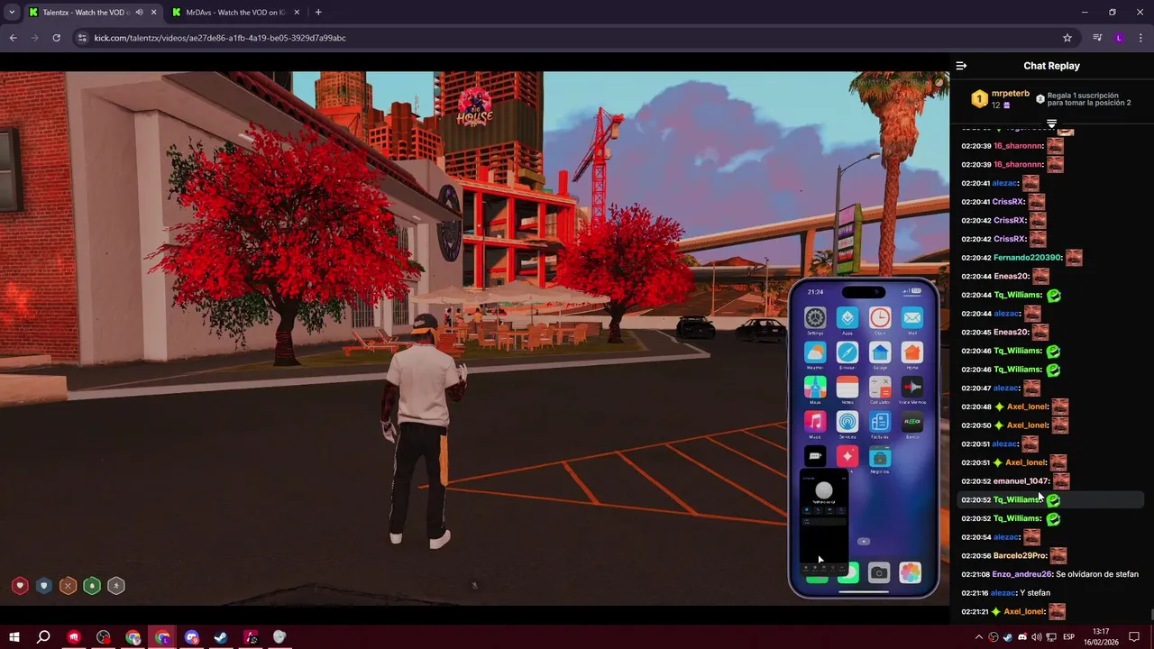This screenshot has height=649, width=1154.
Task: Open mrpeterb's profile in leaderboard
Action: coord(1010,94)
